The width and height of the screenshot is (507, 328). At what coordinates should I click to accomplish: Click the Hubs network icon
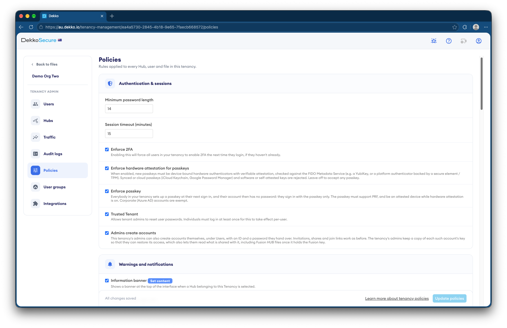(x=35, y=121)
